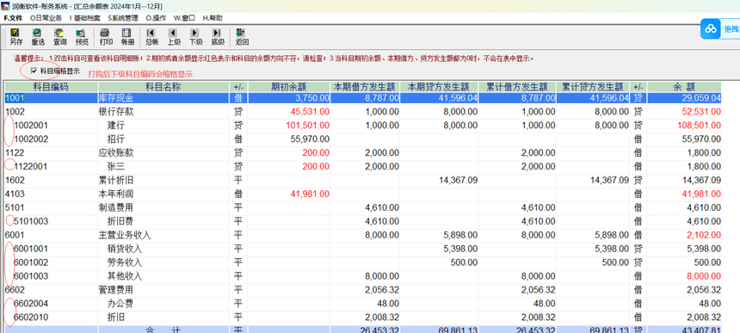
Task: Open the 查询 query tool
Action: pyautogui.click(x=59, y=37)
